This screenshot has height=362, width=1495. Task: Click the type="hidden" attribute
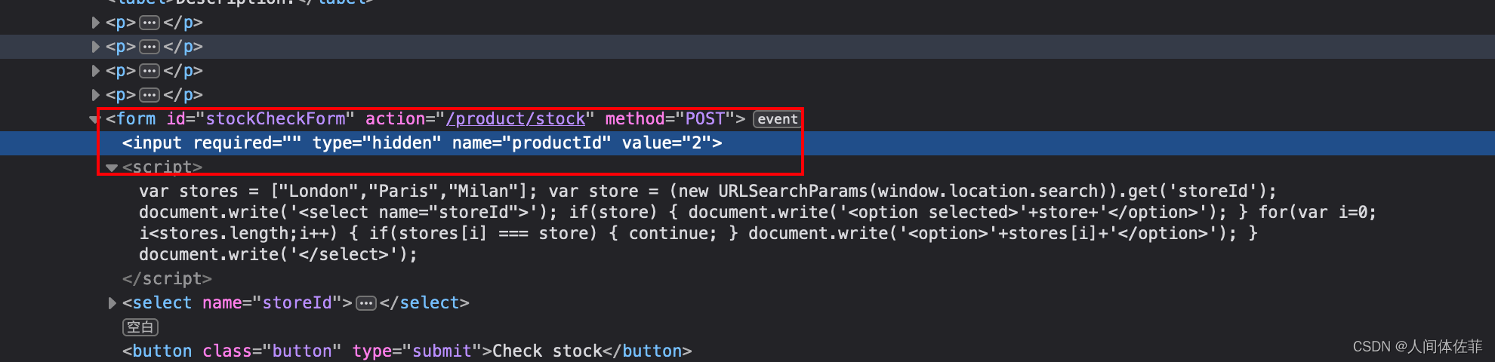point(377,143)
